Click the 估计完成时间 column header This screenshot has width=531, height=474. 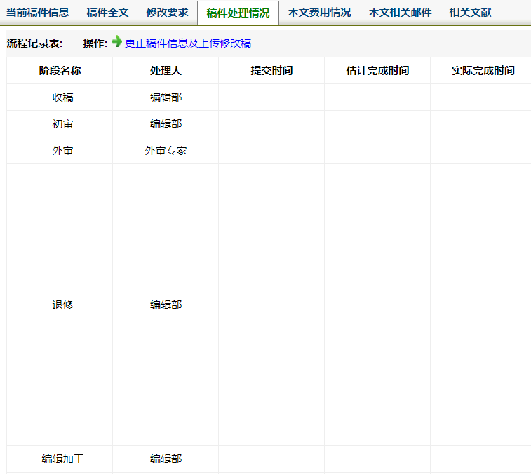[x=377, y=70]
